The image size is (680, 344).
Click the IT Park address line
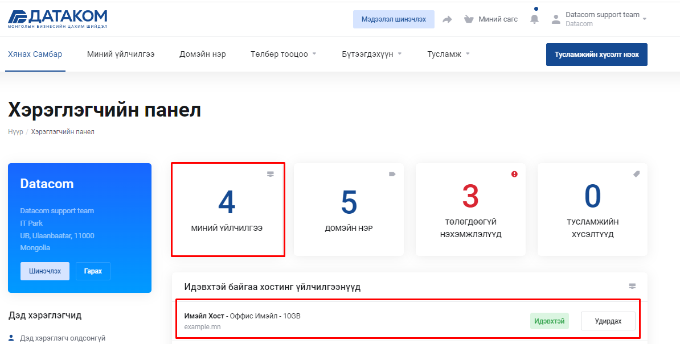(x=31, y=223)
